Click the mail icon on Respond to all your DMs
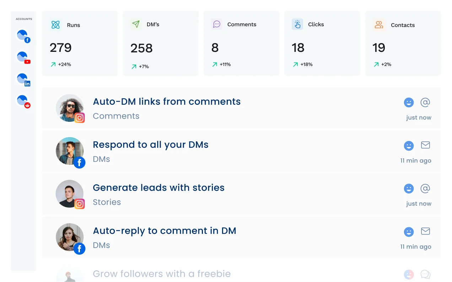The width and height of the screenshot is (452, 282). coord(425,145)
